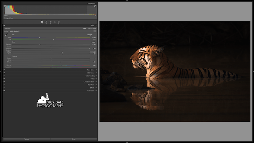
Task: Toggle Transform panel visibility eye
Action: [4, 85]
